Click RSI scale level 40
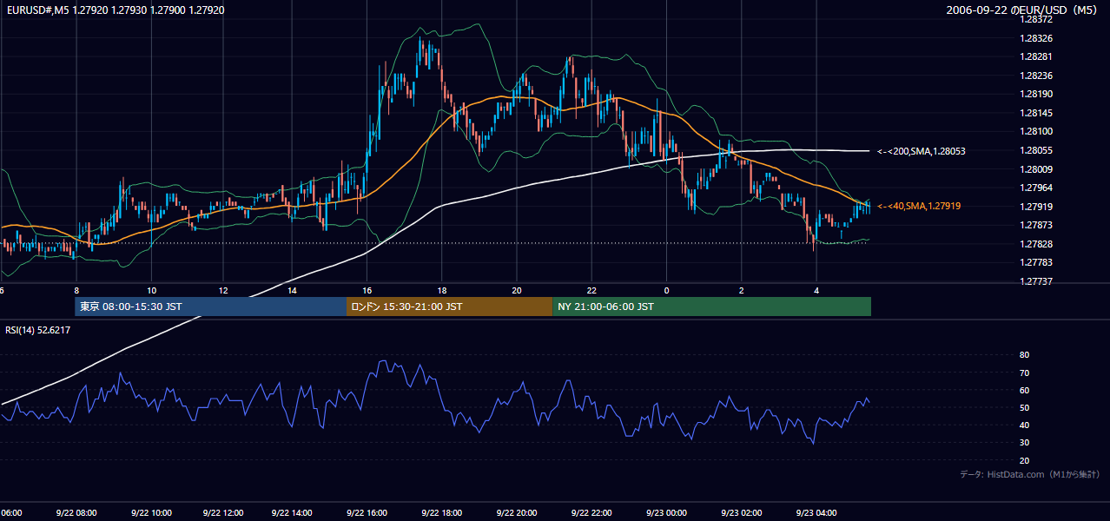The height and width of the screenshot is (521, 1110). pyautogui.click(x=1024, y=425)
